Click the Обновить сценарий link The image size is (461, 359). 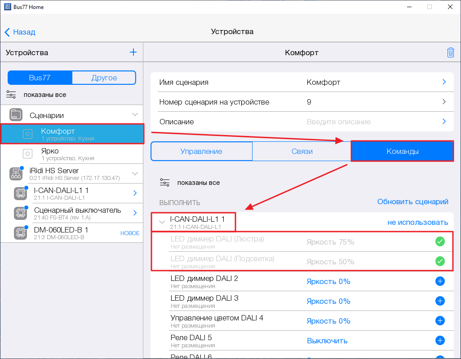pos(412,202)
